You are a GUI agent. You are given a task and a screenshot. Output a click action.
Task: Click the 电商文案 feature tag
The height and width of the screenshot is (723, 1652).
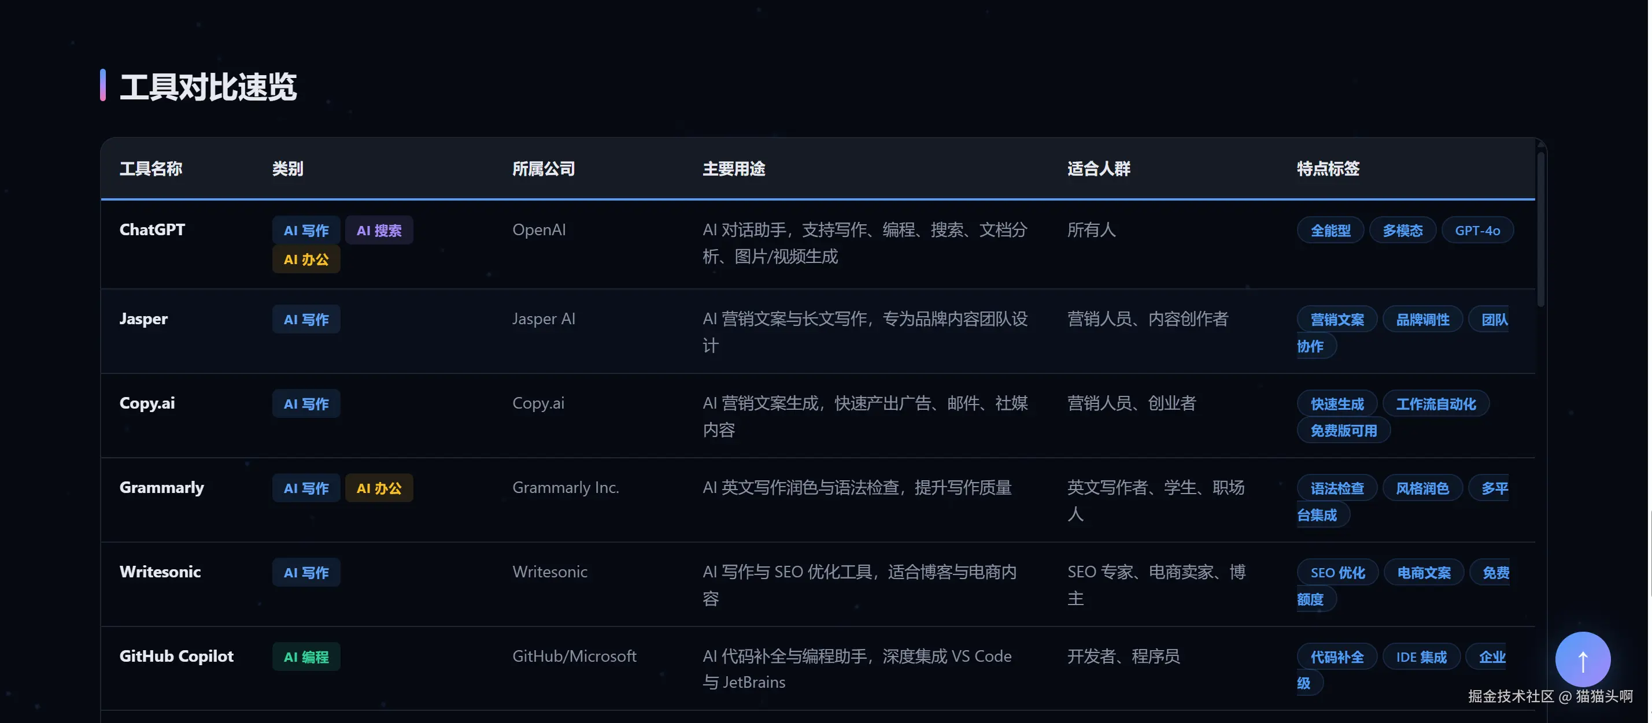click(x=1424, y=573)
